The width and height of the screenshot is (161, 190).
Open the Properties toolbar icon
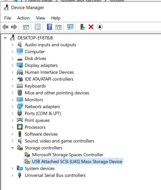click(38, 27)
